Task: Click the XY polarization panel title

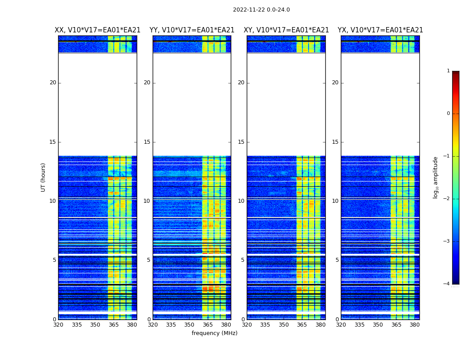Action: coord(286,30)
